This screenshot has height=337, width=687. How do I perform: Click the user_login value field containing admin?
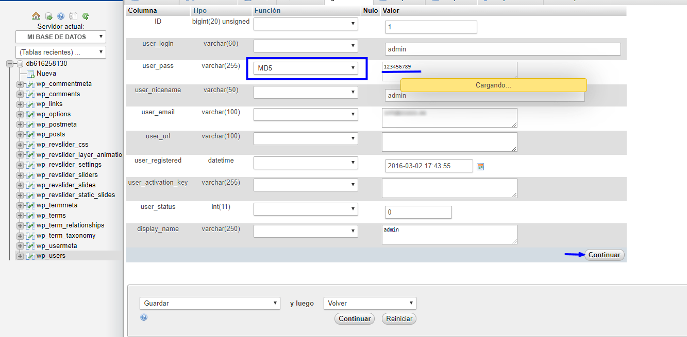[502, 49]
